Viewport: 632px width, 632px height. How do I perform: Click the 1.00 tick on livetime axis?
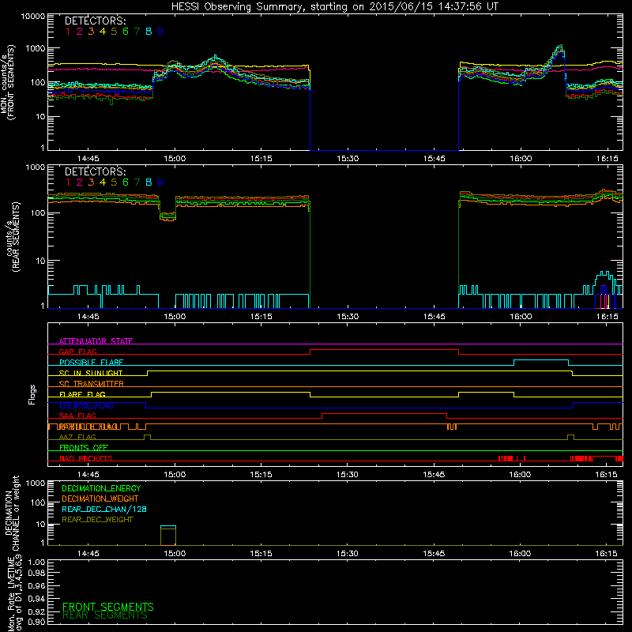pyautogui.click(x=36, y=562)
